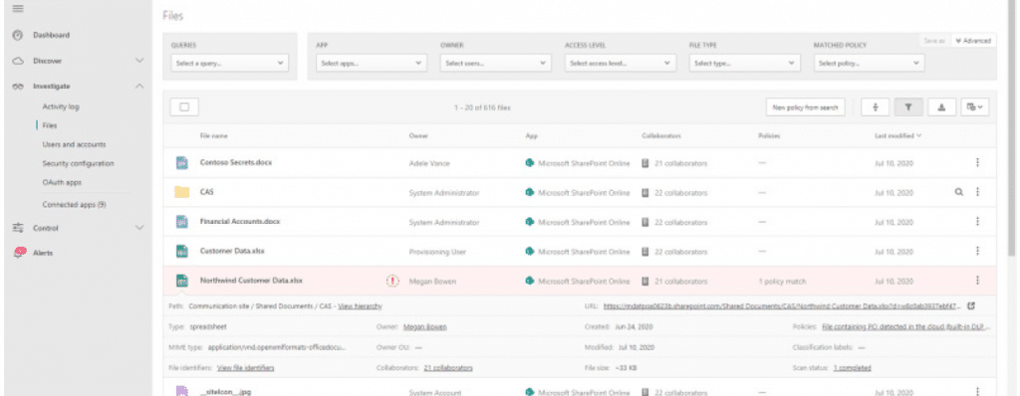Screen dimensions: 1020x396
Task: Open three-dot menu for Customer Data.xlsx
Action: (x=977, y=251)
